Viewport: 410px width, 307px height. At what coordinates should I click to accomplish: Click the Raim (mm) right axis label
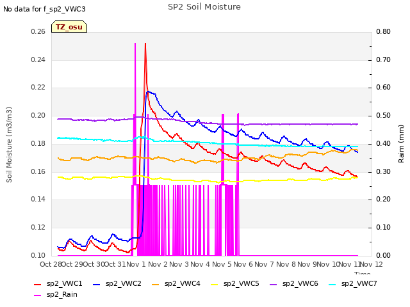(401, 144)
